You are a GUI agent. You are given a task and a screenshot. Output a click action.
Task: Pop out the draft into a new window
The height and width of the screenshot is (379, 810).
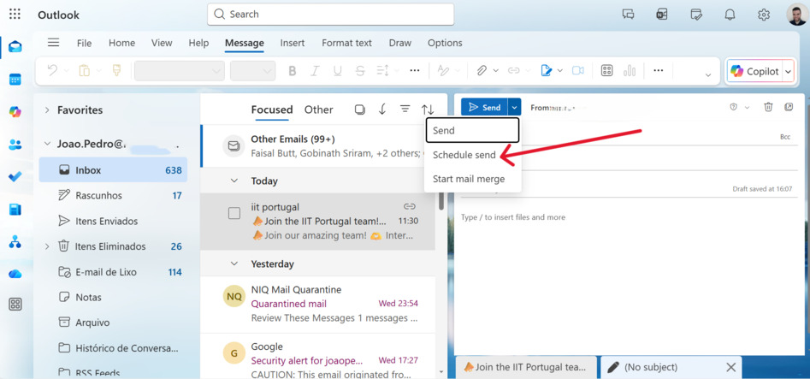[x=789, y=107]
